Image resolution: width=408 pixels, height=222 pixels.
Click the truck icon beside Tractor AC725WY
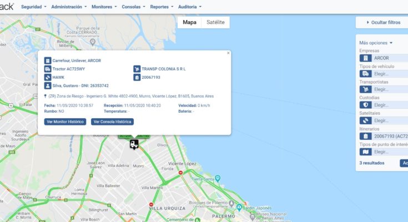48,69
